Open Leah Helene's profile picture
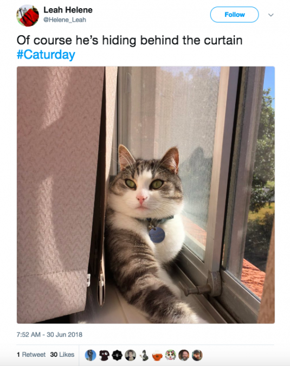290x366 pixels. click(28, 15)
